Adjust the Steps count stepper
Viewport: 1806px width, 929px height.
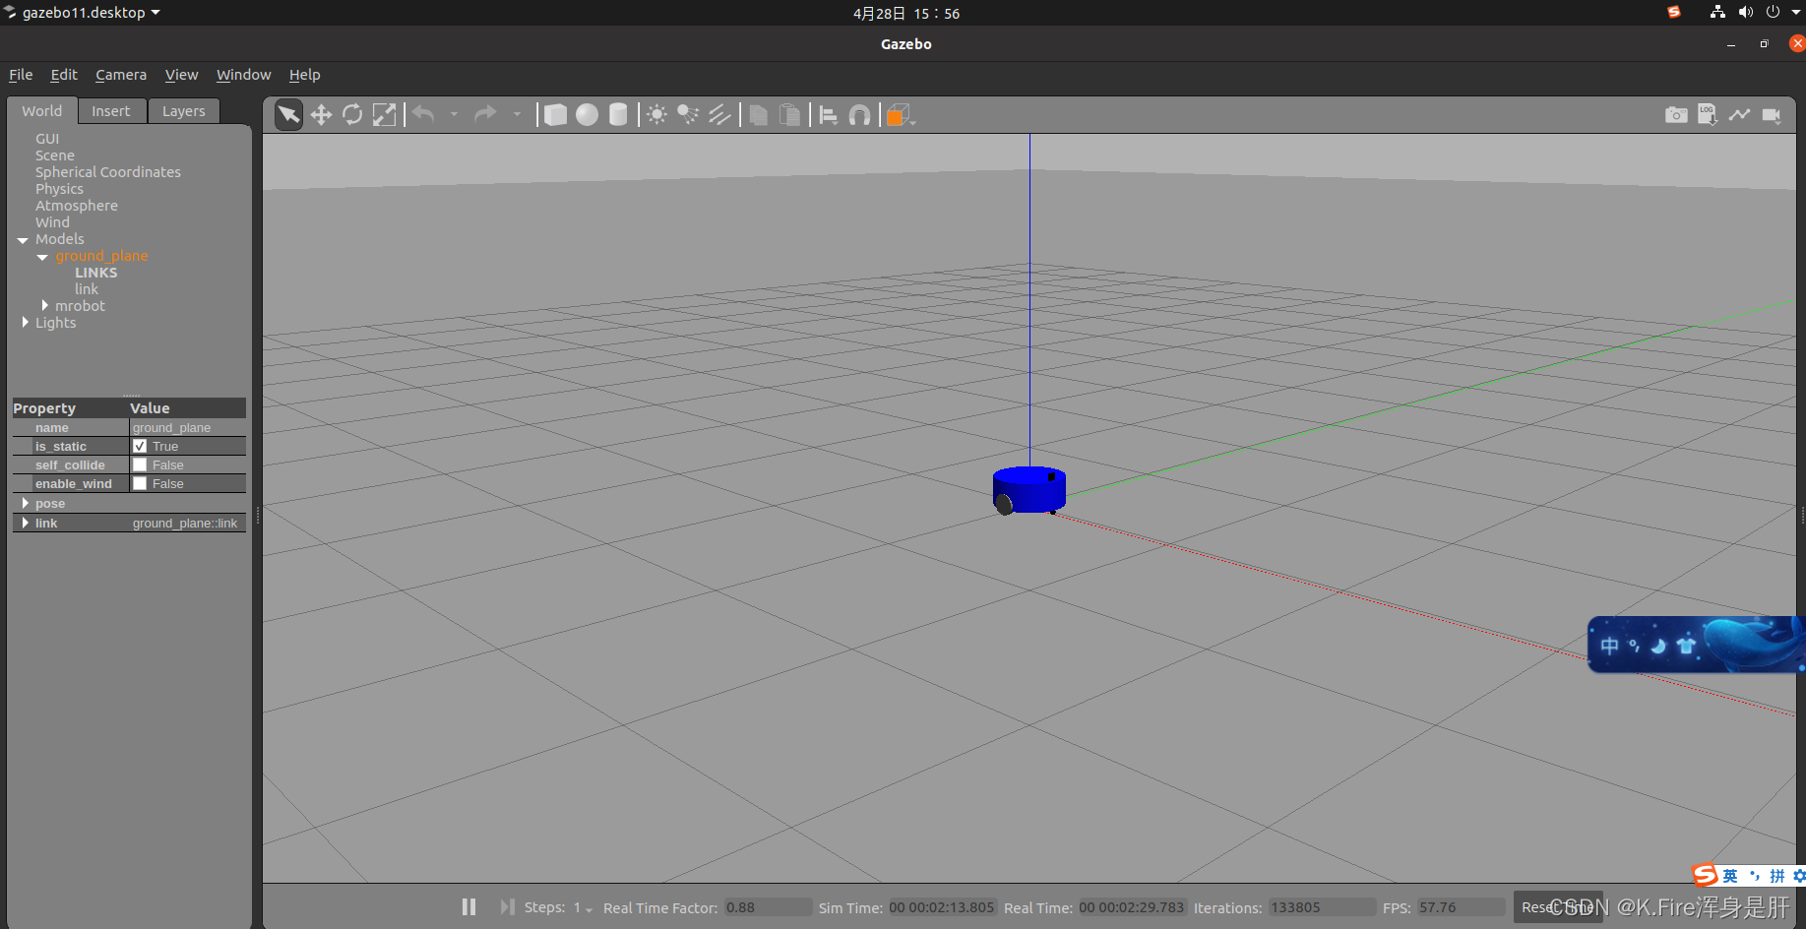click(x=584, y=907)
